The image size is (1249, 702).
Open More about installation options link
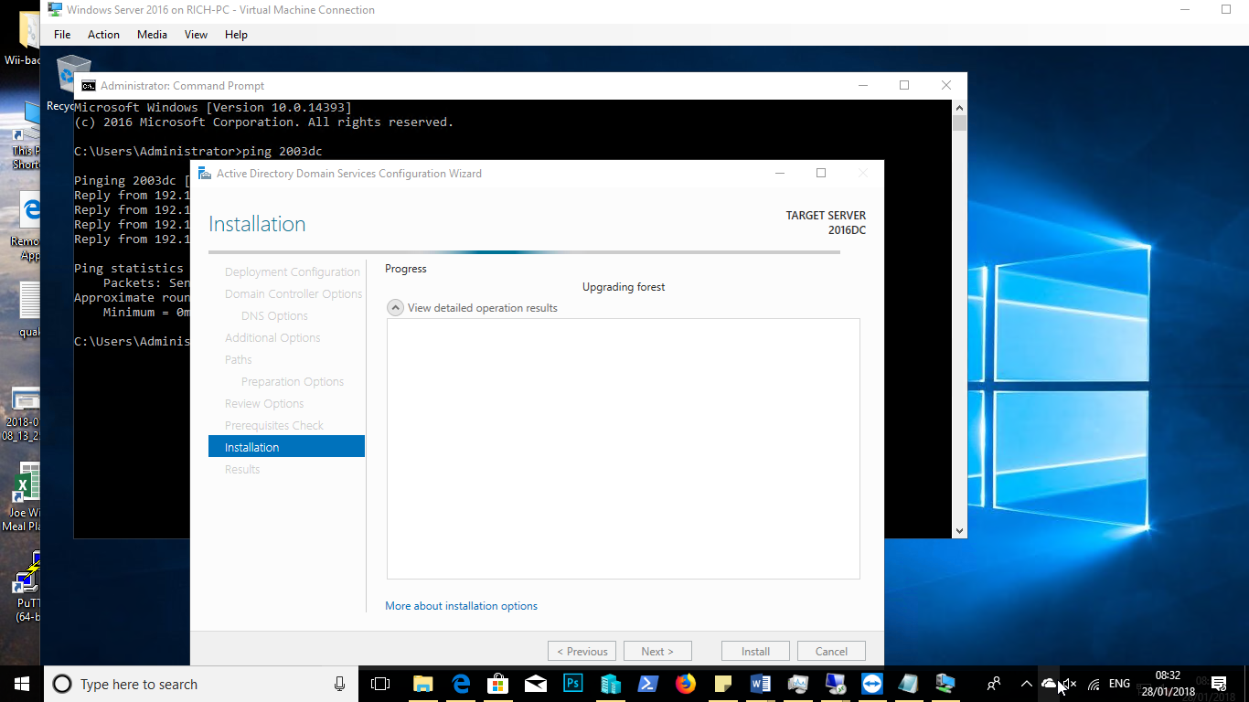pos(461,606)
